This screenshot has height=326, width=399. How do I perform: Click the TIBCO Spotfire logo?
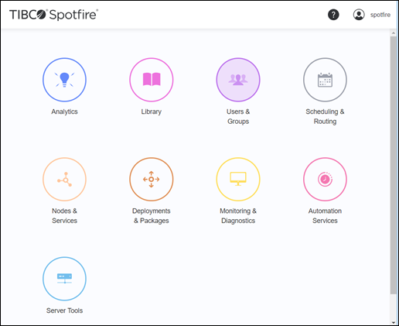tap(53, 15)
